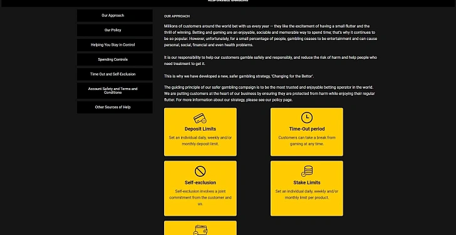Open Account Safety and Terms and Conditions
The image size is (456, 235).
click(115, 91)
